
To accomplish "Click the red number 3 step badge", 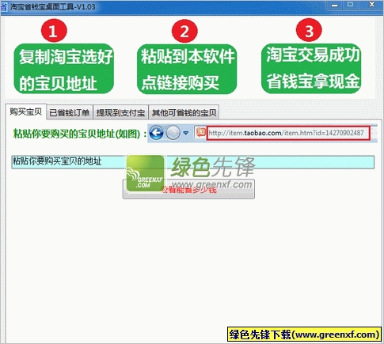I will click(309, 30).
